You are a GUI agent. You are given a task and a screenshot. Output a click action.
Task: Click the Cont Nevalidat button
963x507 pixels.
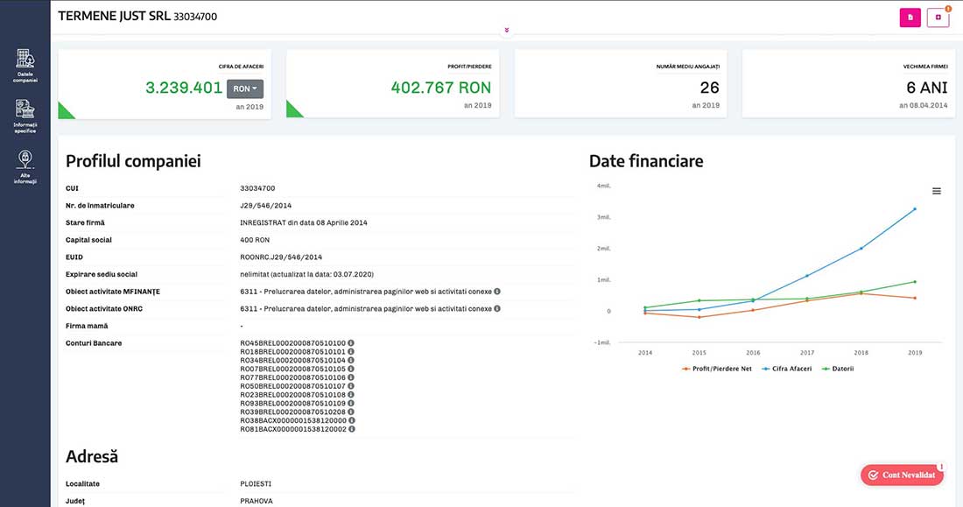pyautogui.click(x=902, y=475)
